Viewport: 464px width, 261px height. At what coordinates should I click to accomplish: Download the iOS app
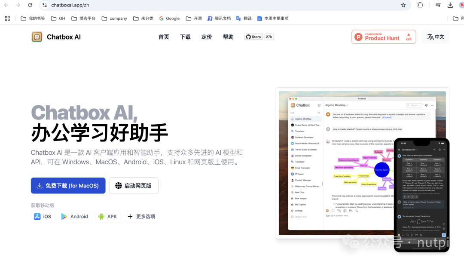43,216
